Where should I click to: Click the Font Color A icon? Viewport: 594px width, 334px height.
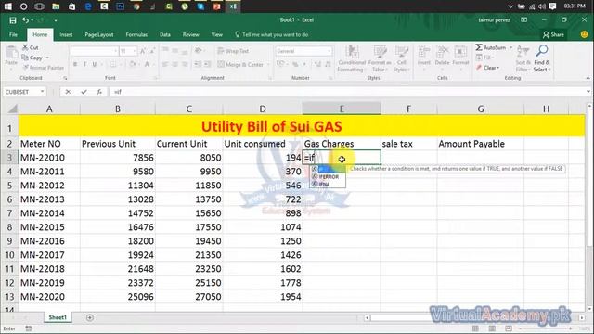point(147,64)
